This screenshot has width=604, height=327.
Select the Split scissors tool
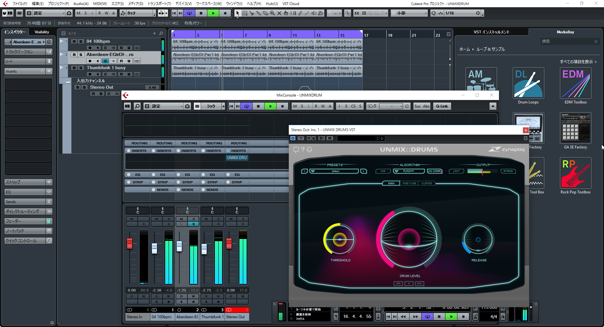[251, 13]
